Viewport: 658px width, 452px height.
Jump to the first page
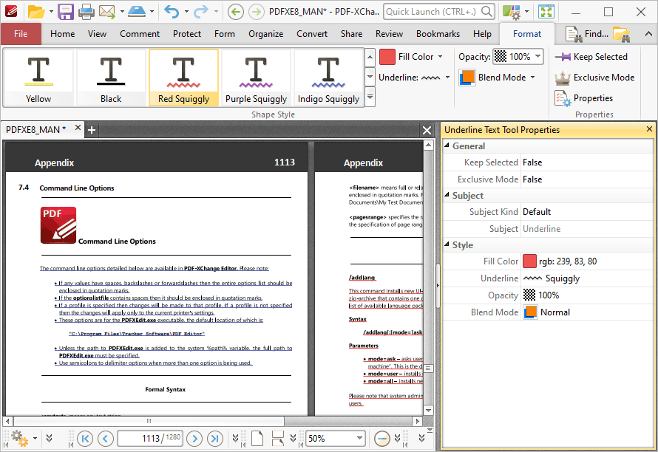point(85,439)
